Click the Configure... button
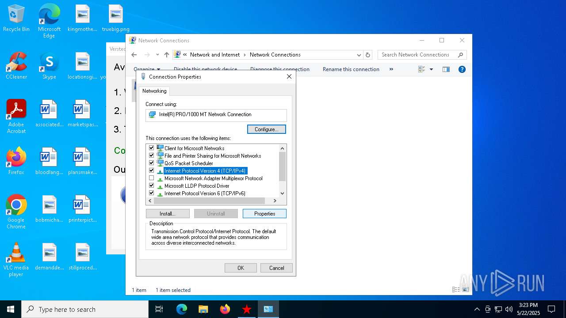The width and height of the screenshot is (566, 318). [267, 129]
